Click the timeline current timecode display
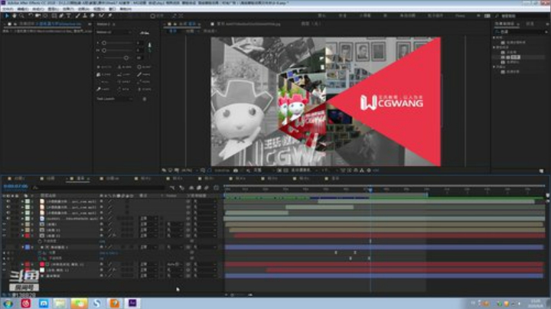Image resolution: width=551 pixels, height=309 pixels. tap(16, 186)
